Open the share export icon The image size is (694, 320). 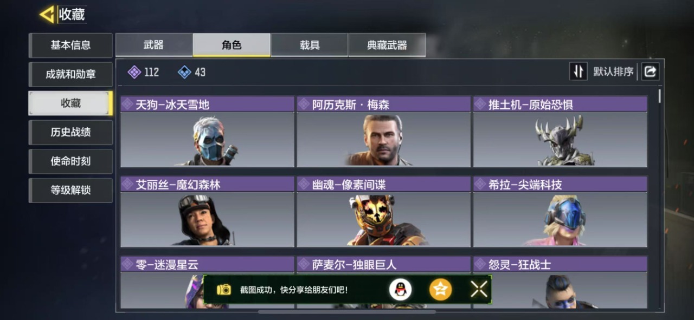[x=650, y=71]
